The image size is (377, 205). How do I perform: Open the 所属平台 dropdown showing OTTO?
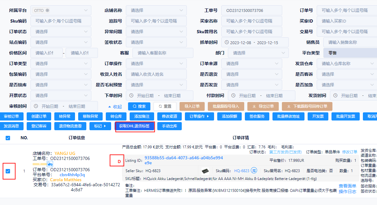coord(61,10)
